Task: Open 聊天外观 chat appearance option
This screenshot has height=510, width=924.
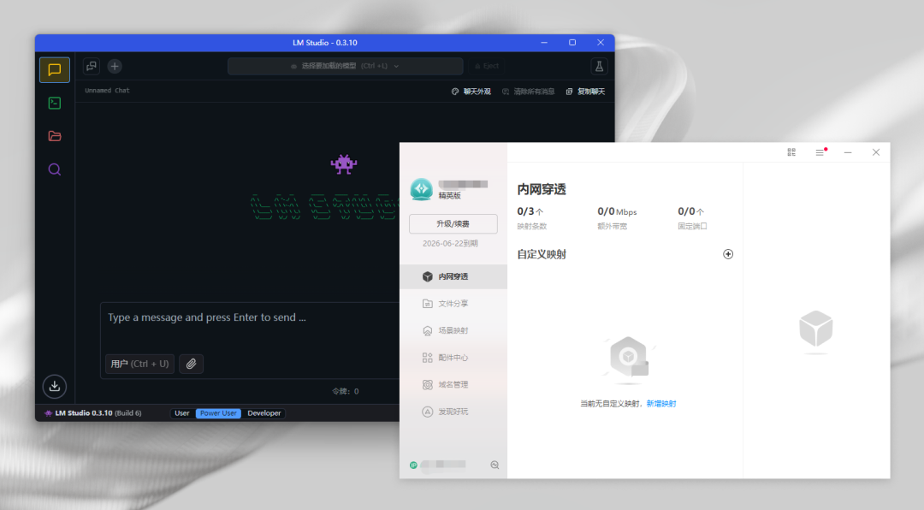Action: [x=471, y=92]
